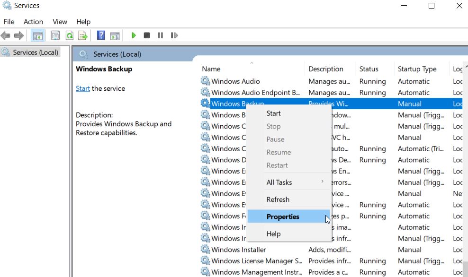The width and height of the screenshot is (468, 277).
Task: Open the View menu
Action: 60,22
